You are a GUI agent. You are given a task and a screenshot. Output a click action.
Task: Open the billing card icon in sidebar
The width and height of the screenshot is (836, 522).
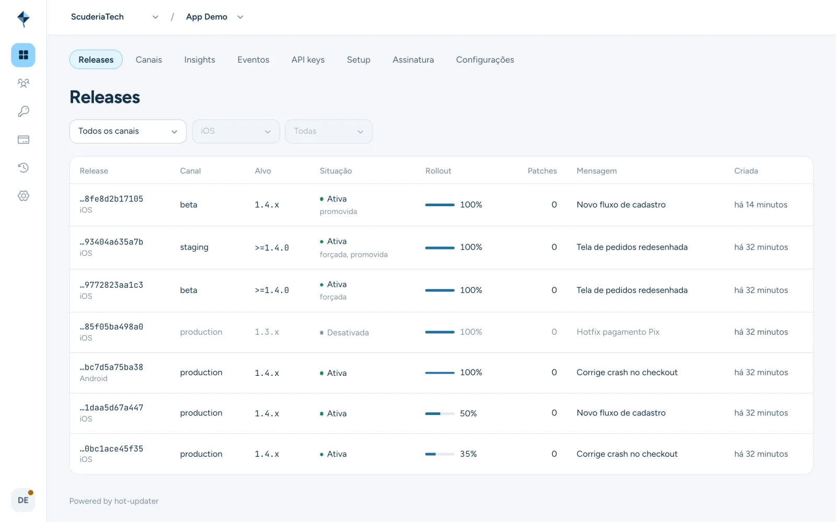pyautogui.click(x=23, y=139)
